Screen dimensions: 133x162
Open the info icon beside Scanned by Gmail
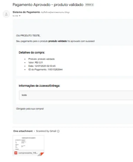pyautogui.click(x=58, y=131)
